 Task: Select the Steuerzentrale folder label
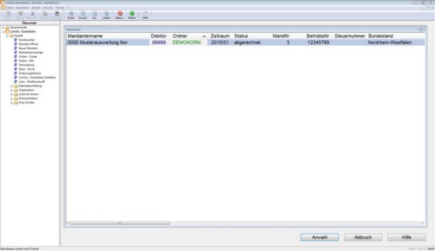(x=19, y=28)
